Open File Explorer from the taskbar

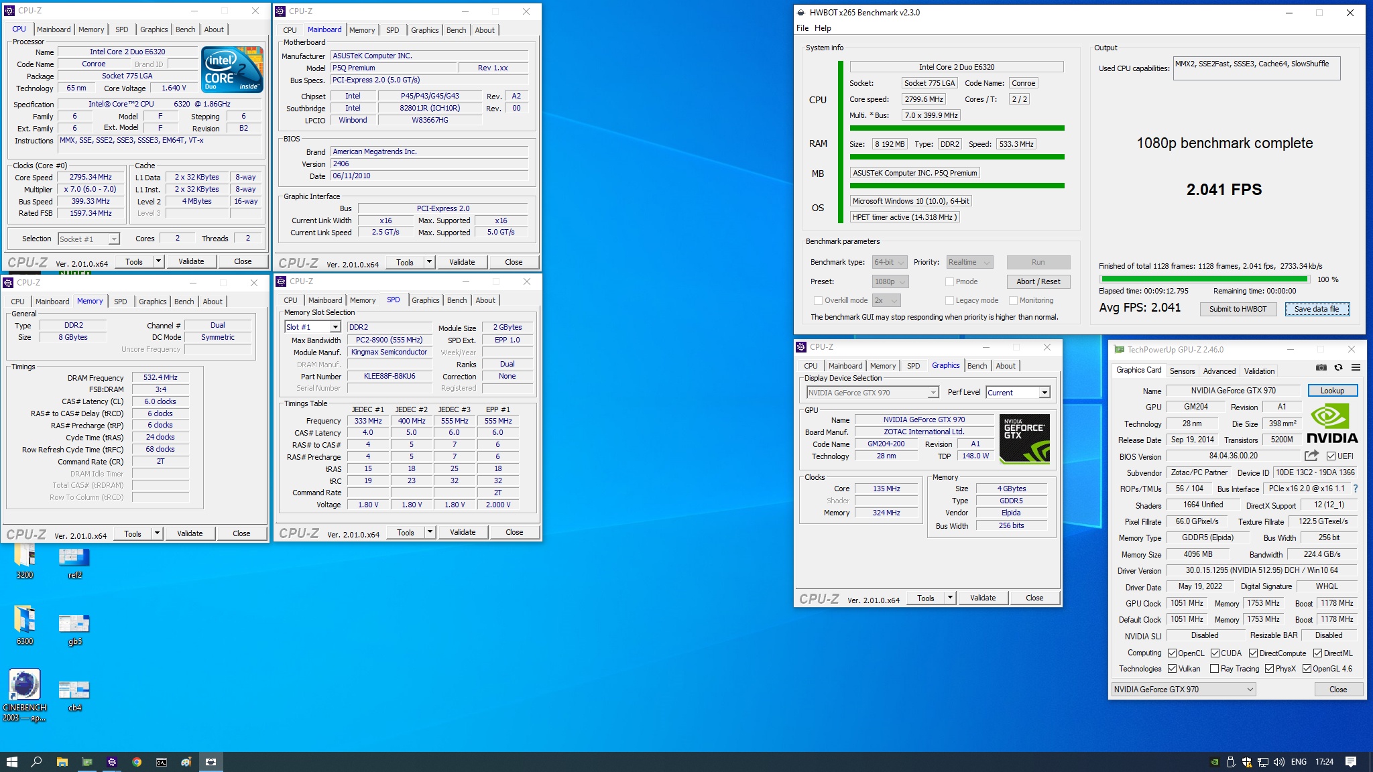(62, 762)
